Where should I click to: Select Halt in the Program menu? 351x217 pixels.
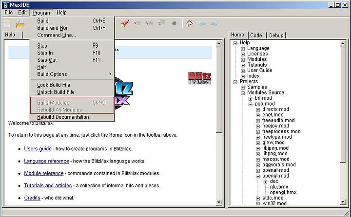pos(72,67)
